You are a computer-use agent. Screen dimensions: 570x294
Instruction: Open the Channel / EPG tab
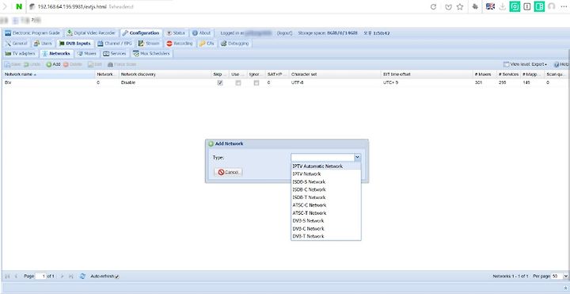pos(114,44)
